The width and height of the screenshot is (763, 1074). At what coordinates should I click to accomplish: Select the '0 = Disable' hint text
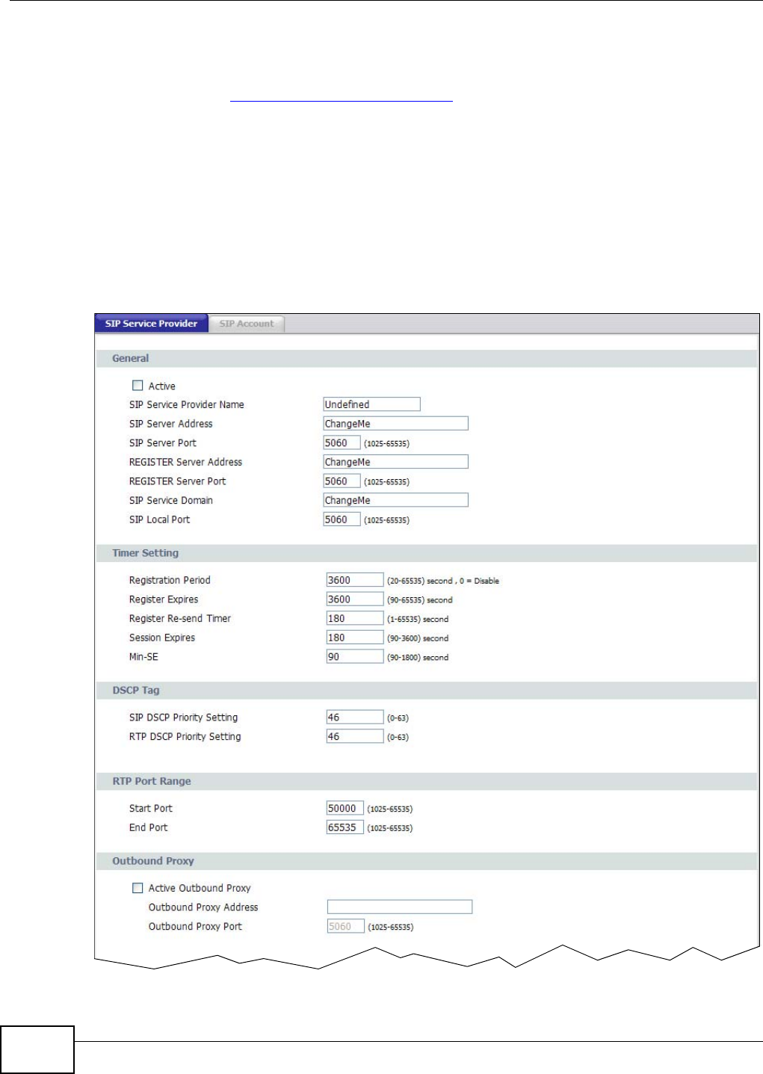click(x=479, y=581)
